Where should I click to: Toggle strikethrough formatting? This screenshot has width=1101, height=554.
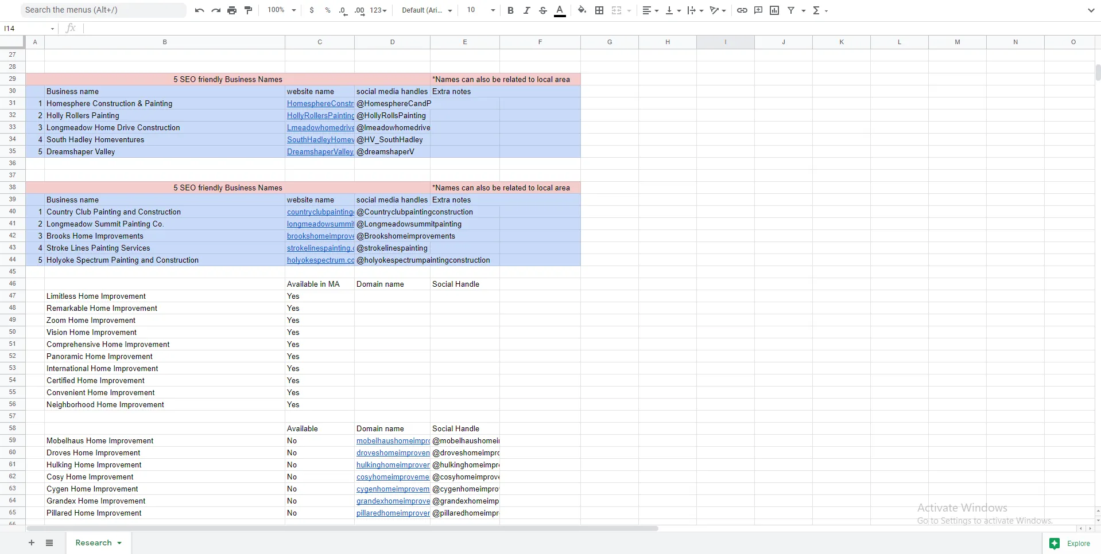543,10
